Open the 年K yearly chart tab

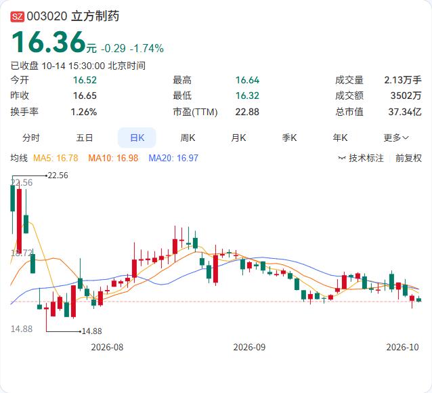point(340,138)
